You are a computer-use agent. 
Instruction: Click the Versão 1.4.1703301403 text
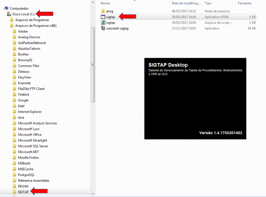pyautogui.click(x=220, y=133)
